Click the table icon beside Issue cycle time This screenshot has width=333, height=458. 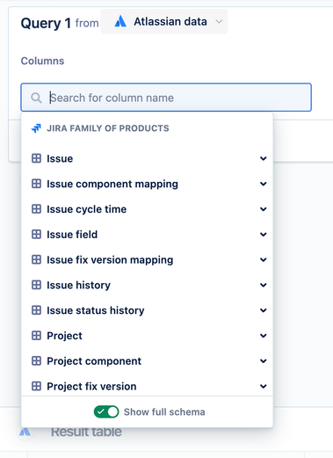[x=36, y=209]
